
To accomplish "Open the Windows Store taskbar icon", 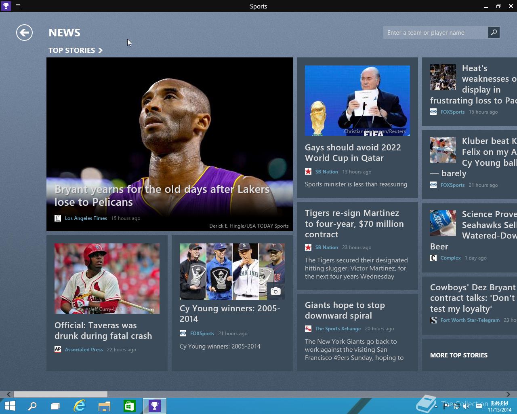I will [x=130, y=406].
